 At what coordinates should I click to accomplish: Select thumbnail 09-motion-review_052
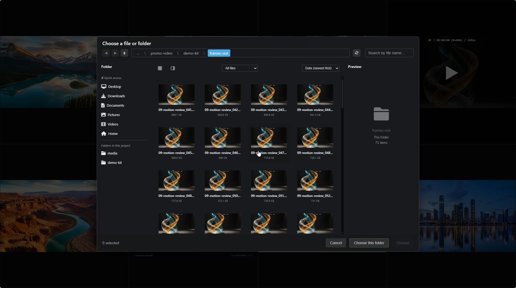coord(315,180)
